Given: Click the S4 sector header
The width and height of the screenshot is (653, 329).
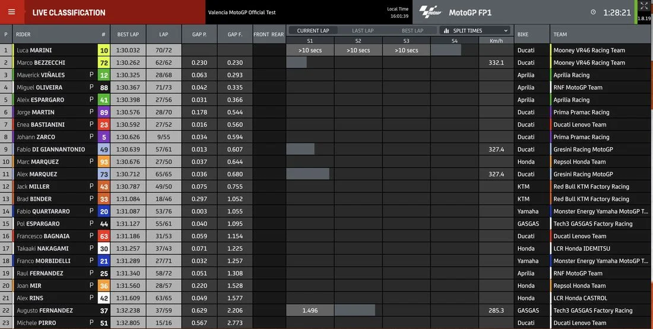Looking at the screenshot, I should point(454,41).
